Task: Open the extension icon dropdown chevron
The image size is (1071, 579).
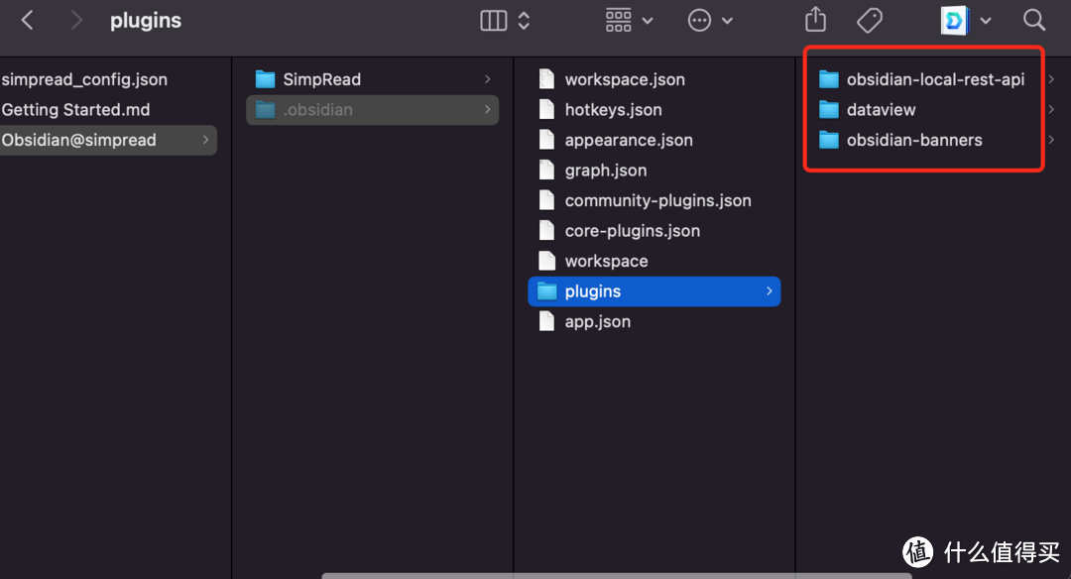Action: [x=985, y=20]
